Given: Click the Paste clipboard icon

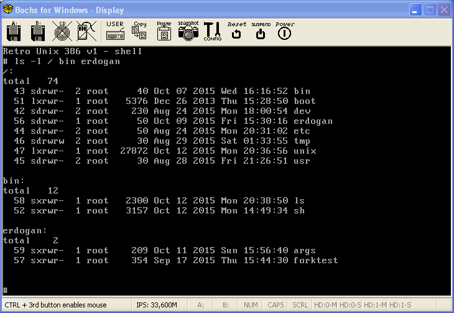Looking at the screenshot, I should point(164,31).
